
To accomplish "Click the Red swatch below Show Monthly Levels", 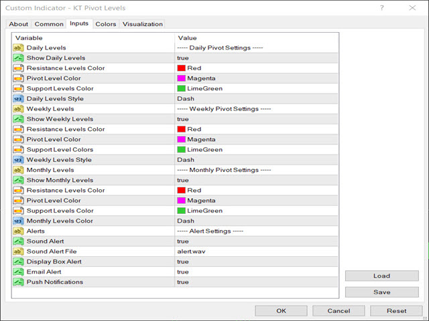I will point(182,190).
